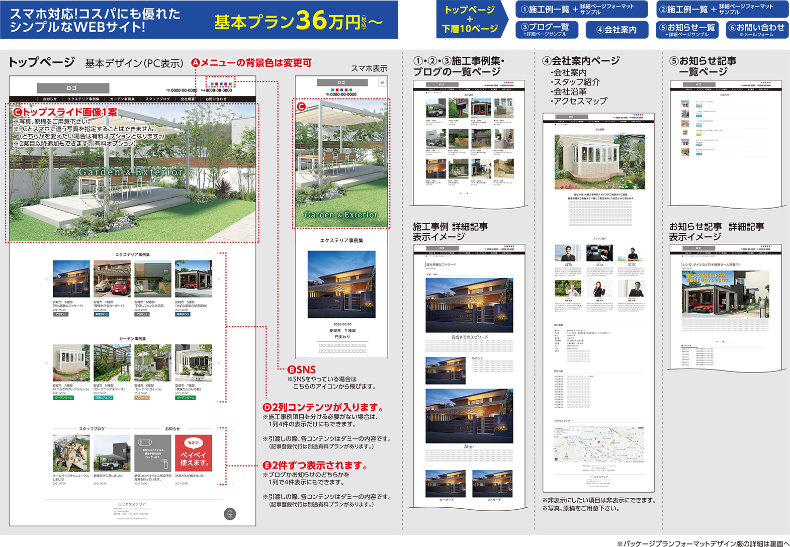Viewport: 790px width, 547px height.
Task: Select the リフォーム category tag
Action: coord(142,398)
